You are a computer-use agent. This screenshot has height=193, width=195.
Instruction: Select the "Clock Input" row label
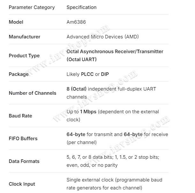(x=22, y=184)
